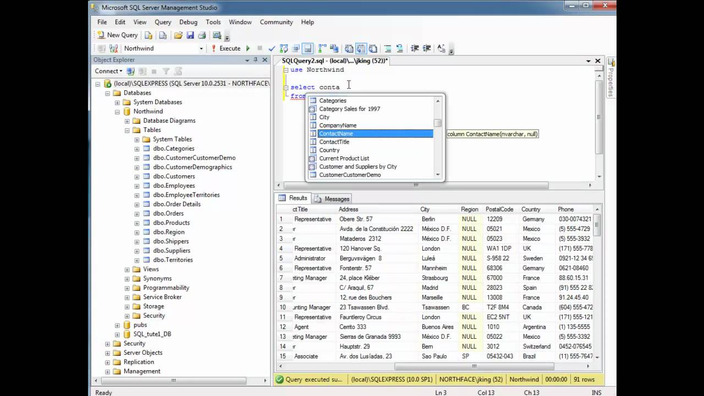Click Object Explorer filter funnel icon

(166, 71)
